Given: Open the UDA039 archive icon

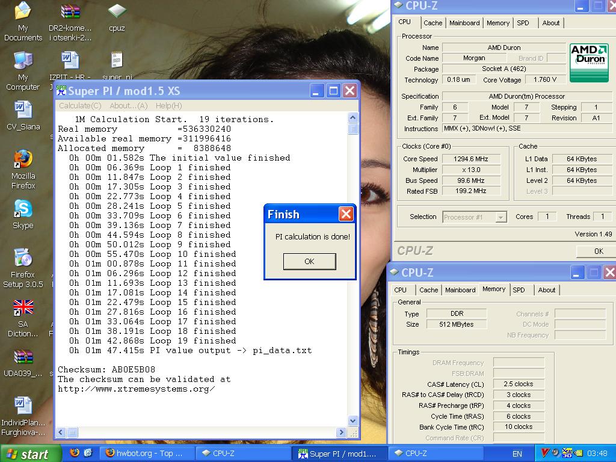Looking at the screenshot, I should [23, 363].
